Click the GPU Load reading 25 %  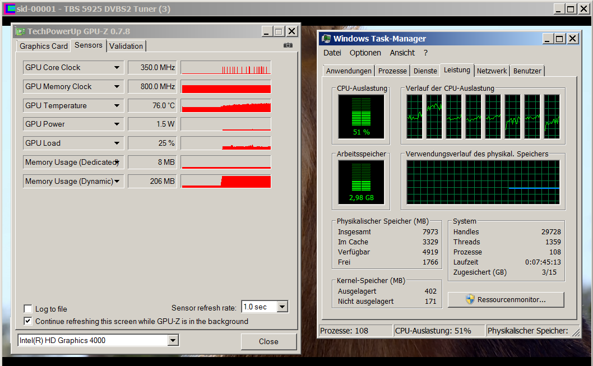152,143
